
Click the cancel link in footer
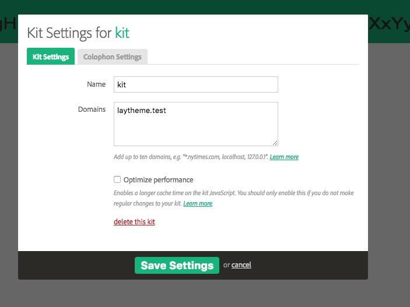(241, 265)
